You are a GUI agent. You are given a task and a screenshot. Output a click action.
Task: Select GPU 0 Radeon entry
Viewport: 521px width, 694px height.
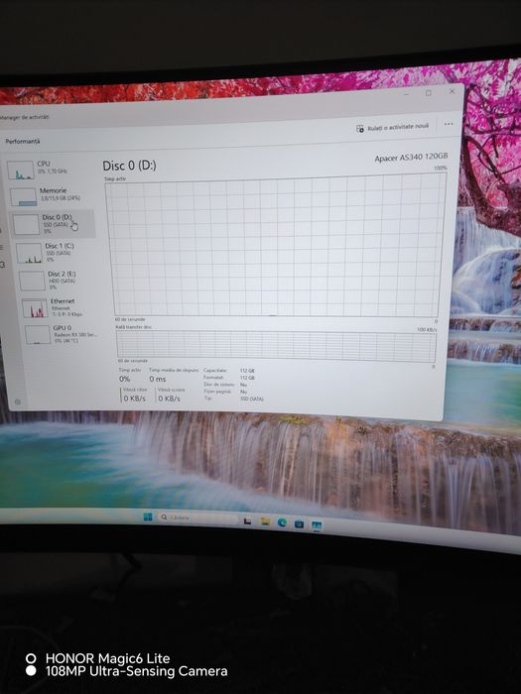tap(63, 334)
